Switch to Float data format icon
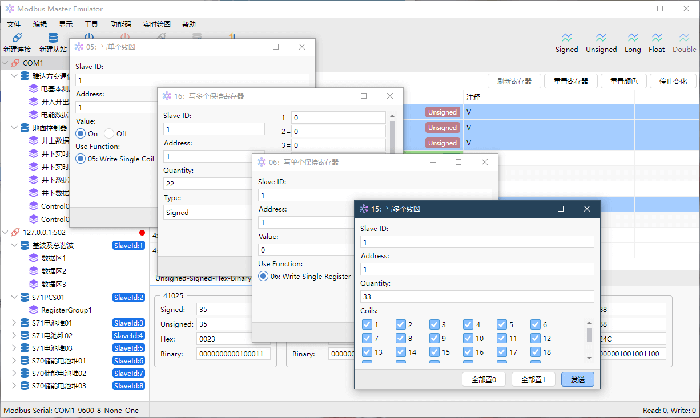This screenshot has width=700, height=418. (x=657, y=38)
